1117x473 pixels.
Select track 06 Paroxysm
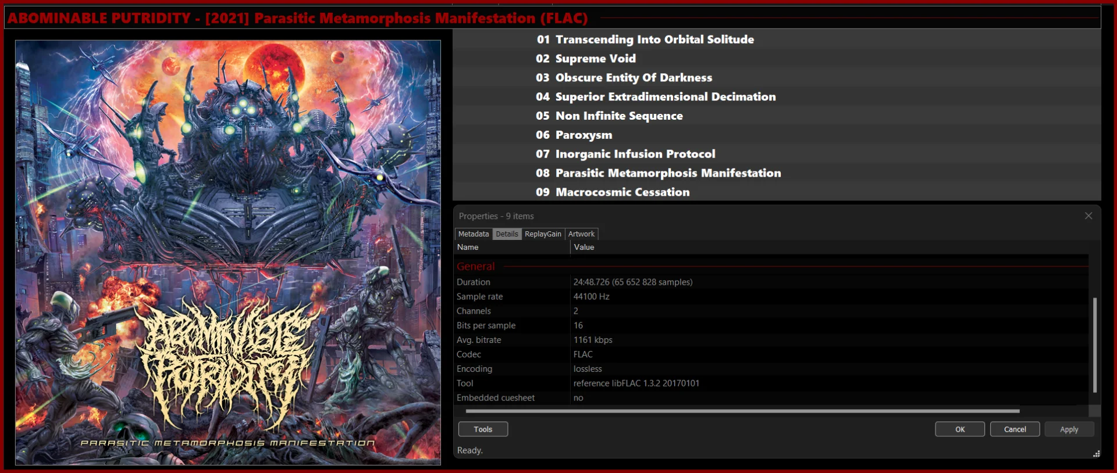coord(777,135)
